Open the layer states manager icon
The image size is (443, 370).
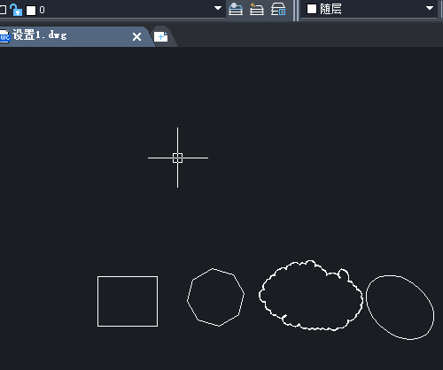pyautogui.click(x=278, y=9)
